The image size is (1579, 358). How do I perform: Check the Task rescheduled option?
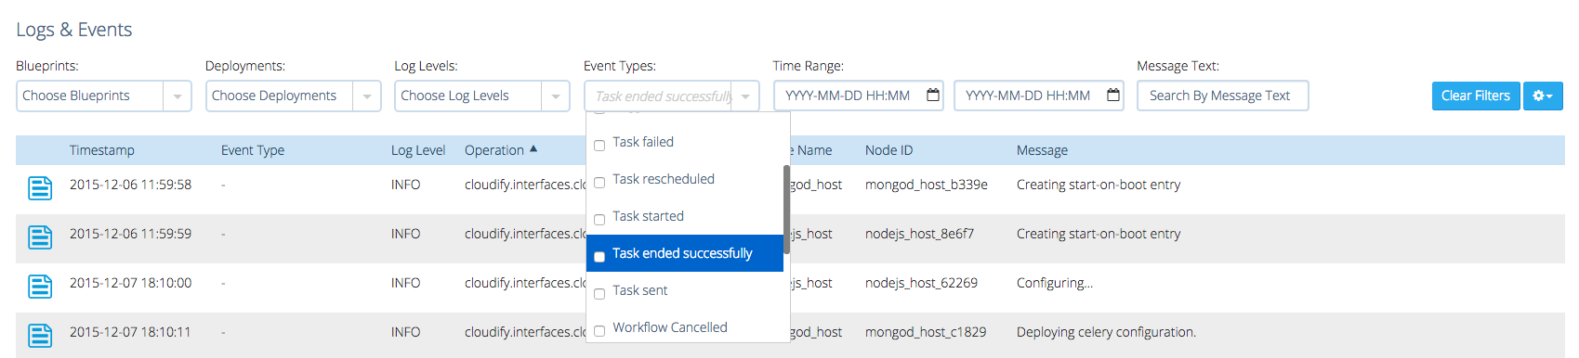599,183
